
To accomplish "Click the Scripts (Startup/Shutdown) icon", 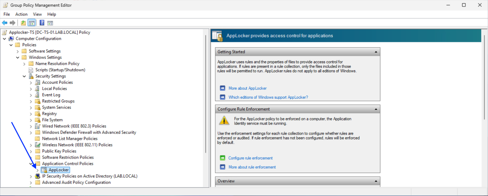I will (x=31, y=70).
